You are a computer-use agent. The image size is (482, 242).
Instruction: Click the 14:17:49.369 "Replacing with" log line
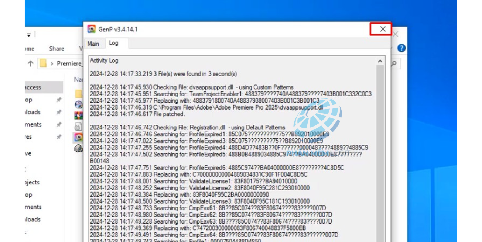[x=198, y=228]
